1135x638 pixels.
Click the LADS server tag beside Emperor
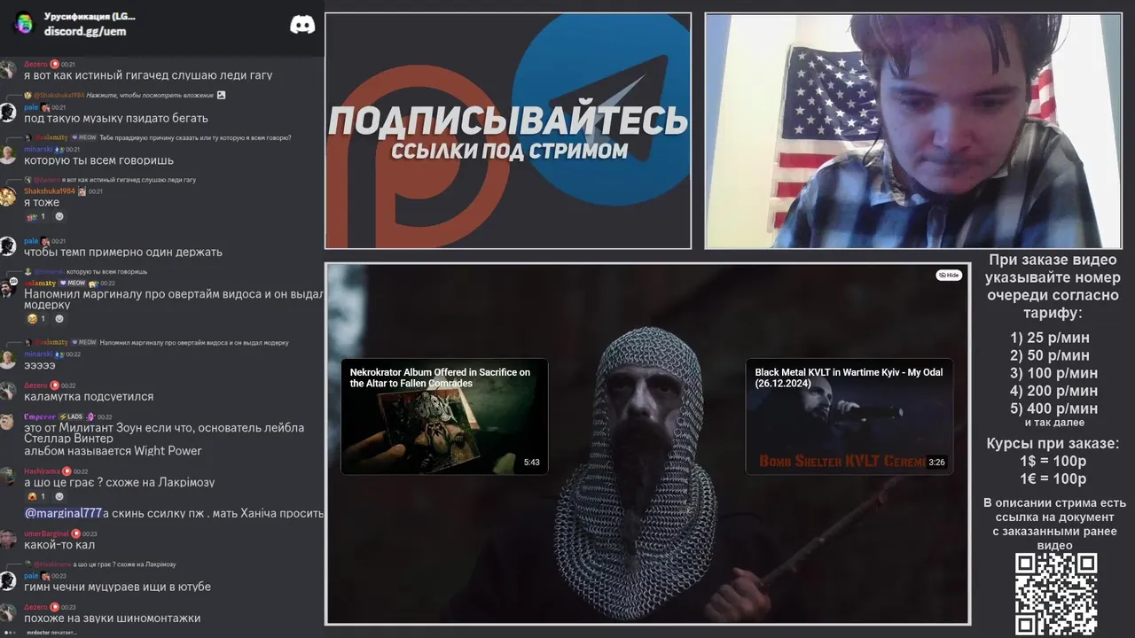[71, 416]
